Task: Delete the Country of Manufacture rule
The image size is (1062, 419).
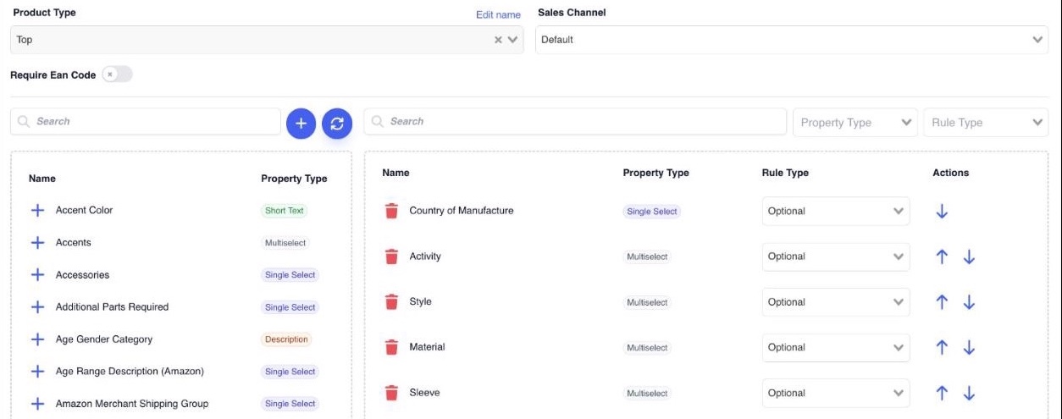Action: (x=391, y=212)
